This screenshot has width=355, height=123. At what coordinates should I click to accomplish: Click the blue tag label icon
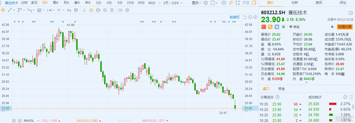pos(277,27)
